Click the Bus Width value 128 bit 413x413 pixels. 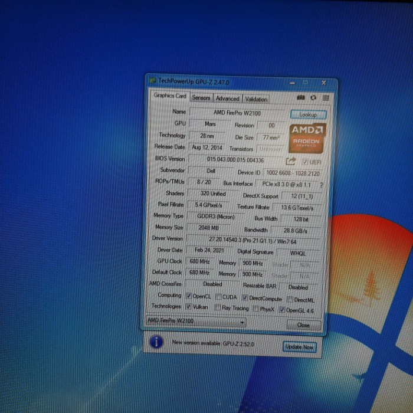pyautogui.click(x=301, y=219)
